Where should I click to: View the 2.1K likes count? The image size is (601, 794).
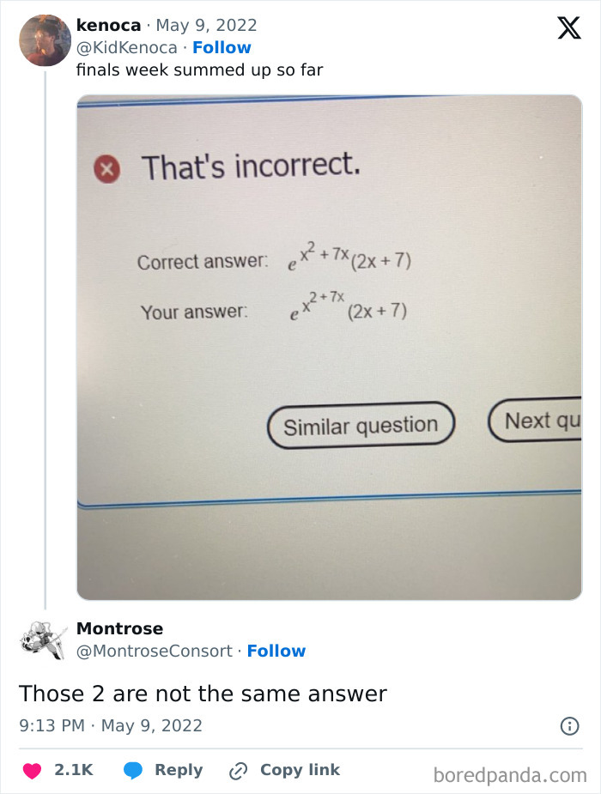[x=73, y=769]
